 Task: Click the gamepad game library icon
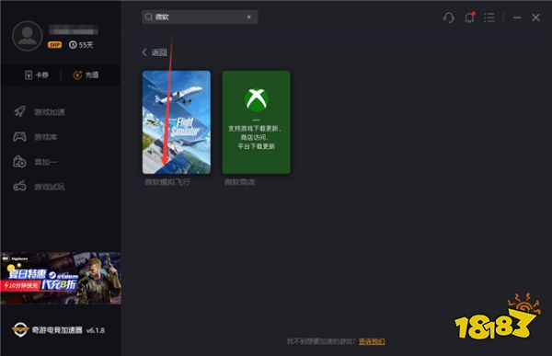[x=19, y=137]
